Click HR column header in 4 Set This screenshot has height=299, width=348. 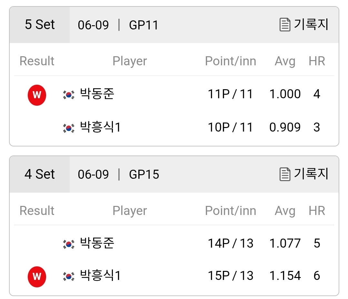[317, 210]
